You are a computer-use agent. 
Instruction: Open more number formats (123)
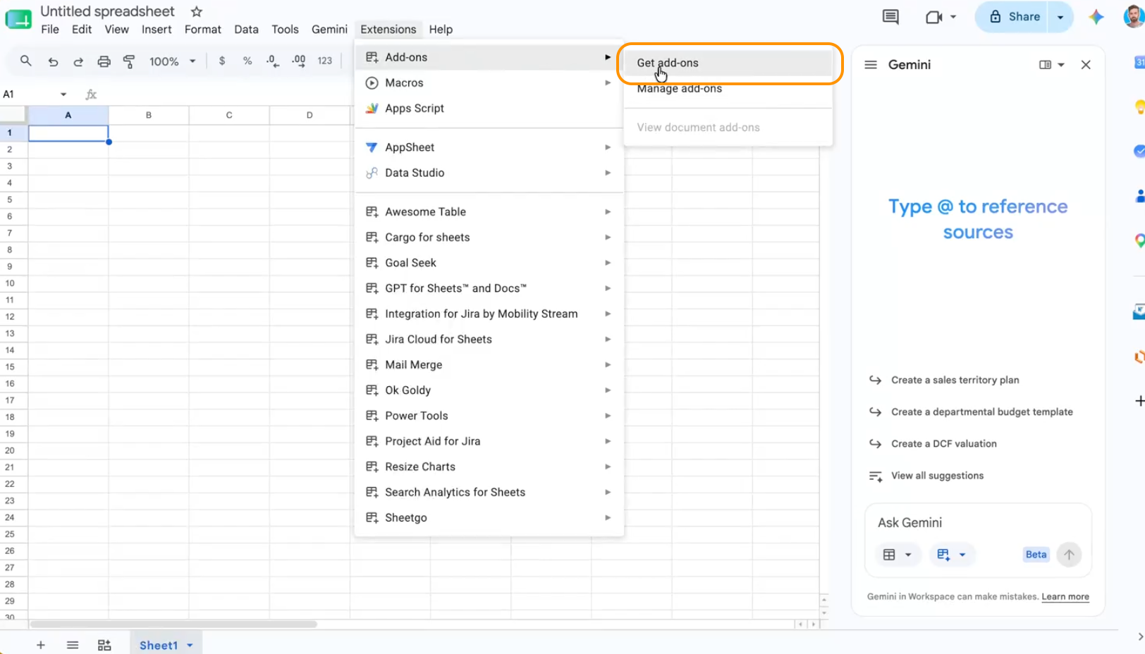point(324,61)
